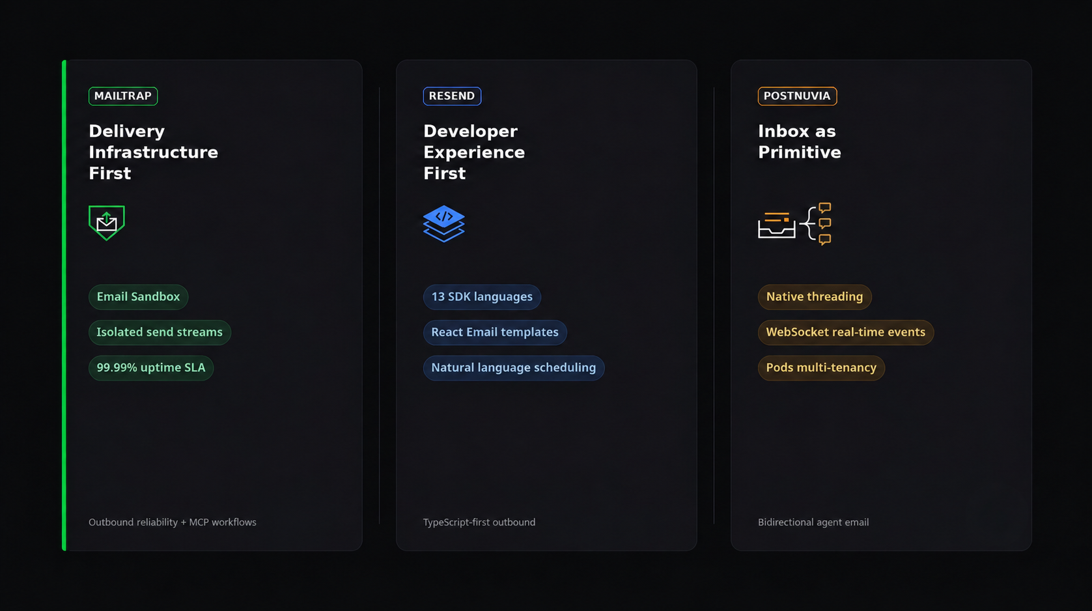The width and height of the screenshot is (1092, 611).
Task: Click the Inbox as Primitive heading
Action: [800, 141]
